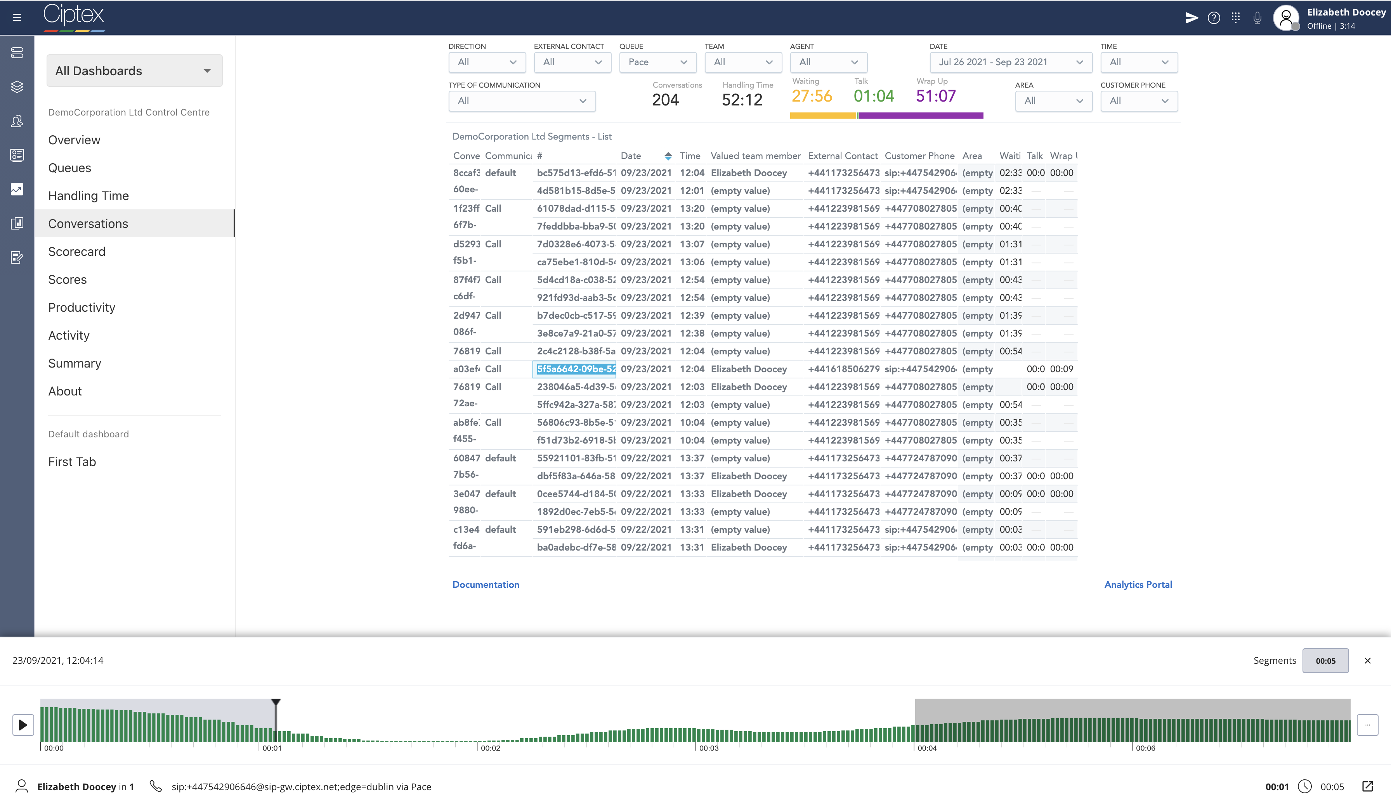This screenshot has height=808, width=1391.
Task: Open the Queue dropdown showing Pace
Action: point(658,62)
